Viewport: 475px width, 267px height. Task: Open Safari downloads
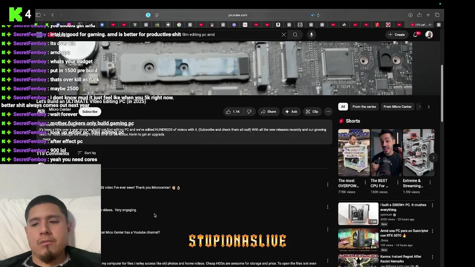tap(410, 15)
